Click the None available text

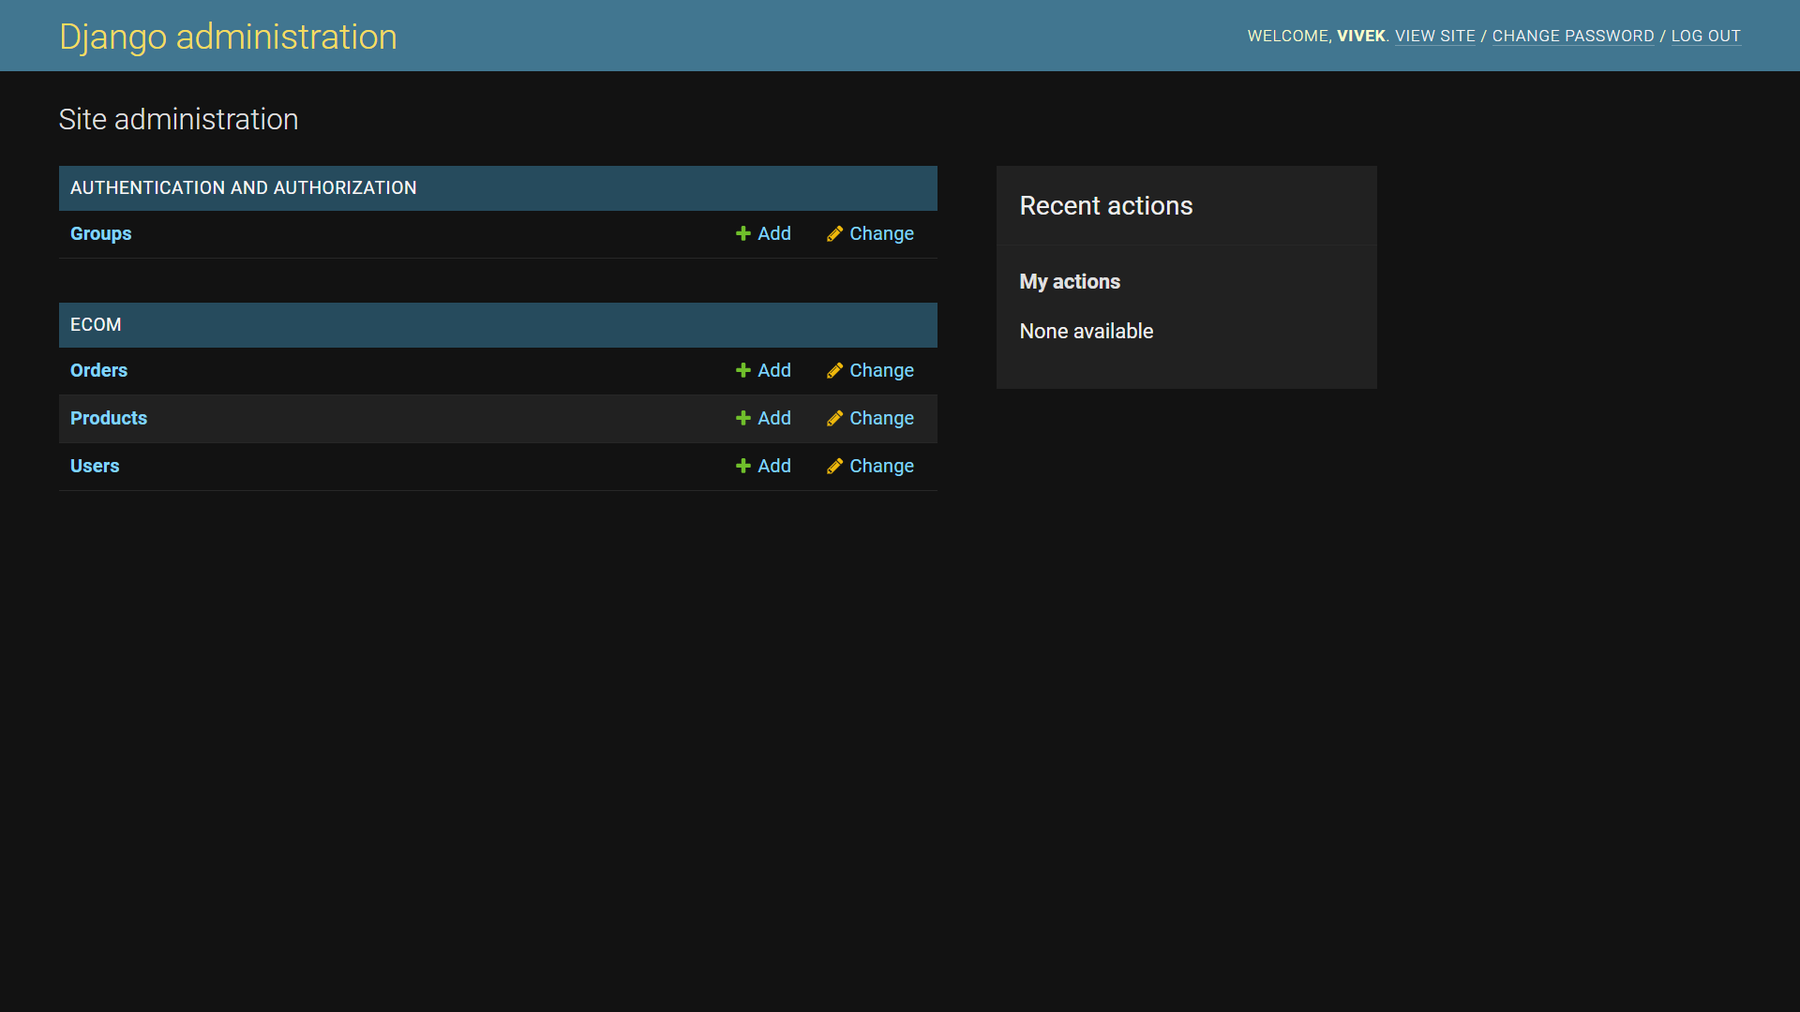(x=1087, y=331)
